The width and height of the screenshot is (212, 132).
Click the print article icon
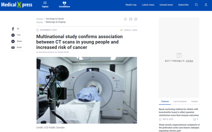(136, 19)
